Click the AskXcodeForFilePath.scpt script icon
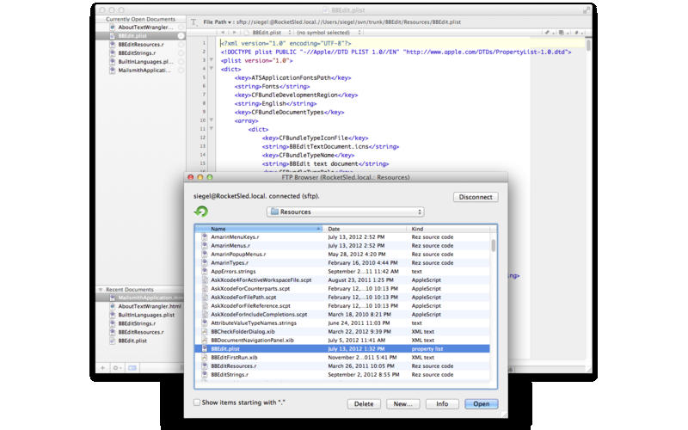The height and width of the screenshot is (430, 688). [205, 297]
